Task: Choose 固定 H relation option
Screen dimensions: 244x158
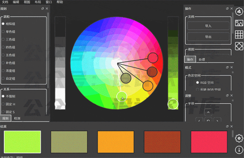Action: coord(9,104)
